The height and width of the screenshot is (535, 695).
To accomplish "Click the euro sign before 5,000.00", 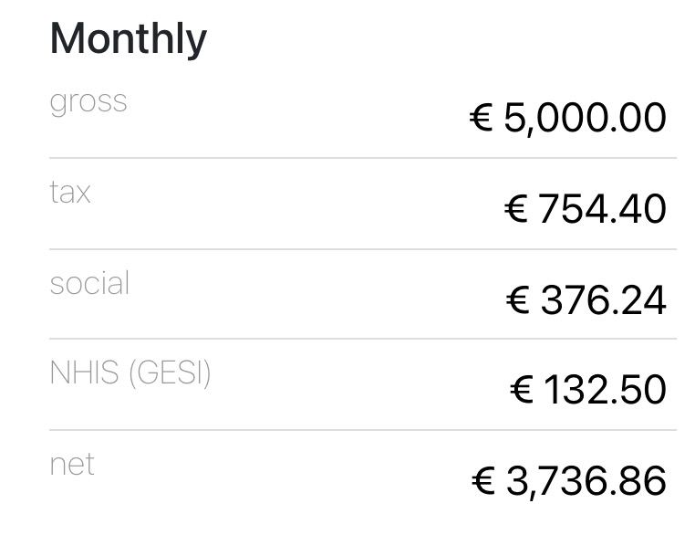I will (482, 118).
